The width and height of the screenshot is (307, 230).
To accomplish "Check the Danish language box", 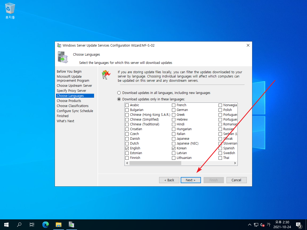I will coord(127,139).
